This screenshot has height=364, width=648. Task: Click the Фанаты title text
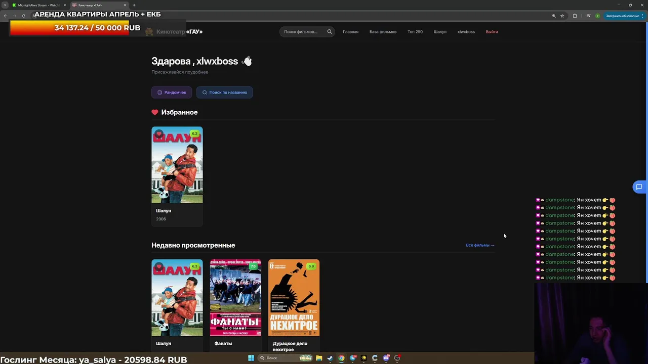pyautogui.click(x=223, y=344)
